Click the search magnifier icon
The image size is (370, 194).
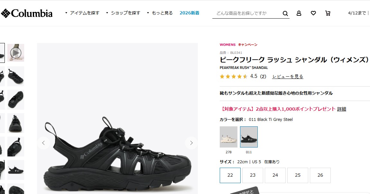point(285,13)
